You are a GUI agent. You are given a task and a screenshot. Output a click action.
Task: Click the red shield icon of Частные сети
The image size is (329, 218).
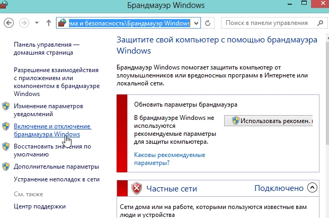click(137, 188)
